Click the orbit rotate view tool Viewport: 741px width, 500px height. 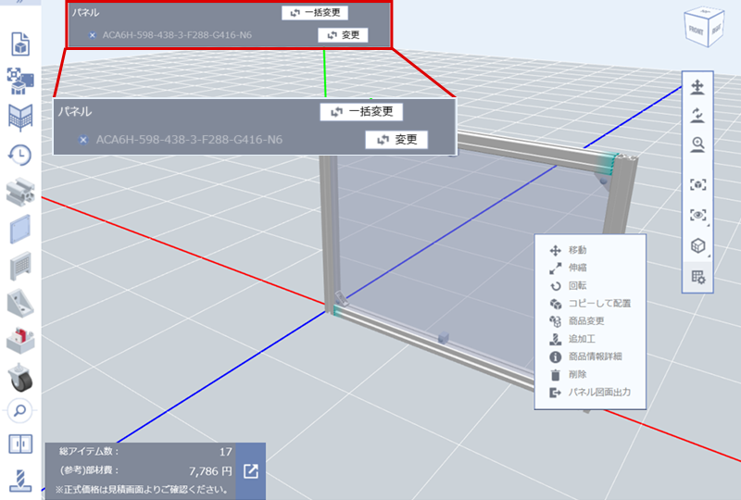[x=697, y=116]
